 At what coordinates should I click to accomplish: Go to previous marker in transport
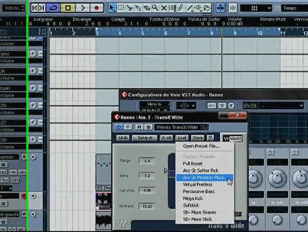[35, 8]
